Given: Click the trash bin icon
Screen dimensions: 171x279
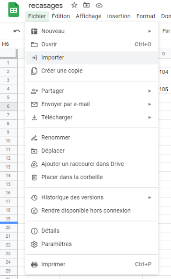Looking at the screenshot, I should (x=34, y=177).
